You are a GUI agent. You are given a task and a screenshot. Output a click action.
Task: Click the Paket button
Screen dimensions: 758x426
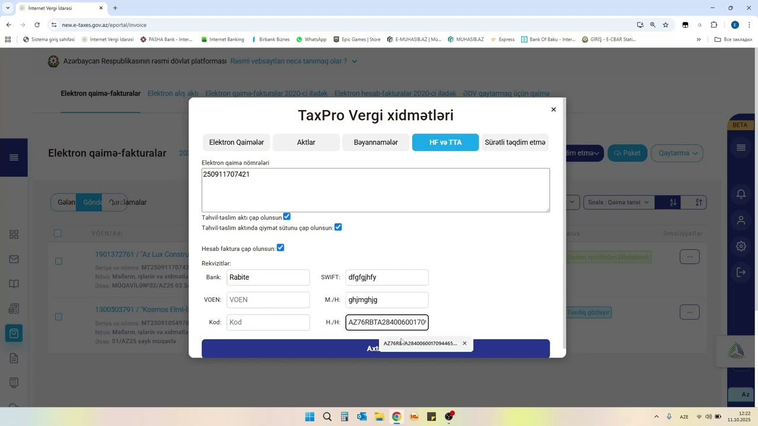coord(627,153)
